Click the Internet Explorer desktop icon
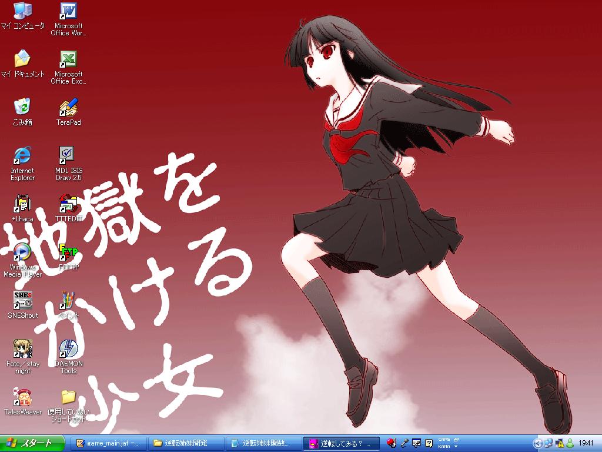602x452 pixels. [x=22, y=164]
